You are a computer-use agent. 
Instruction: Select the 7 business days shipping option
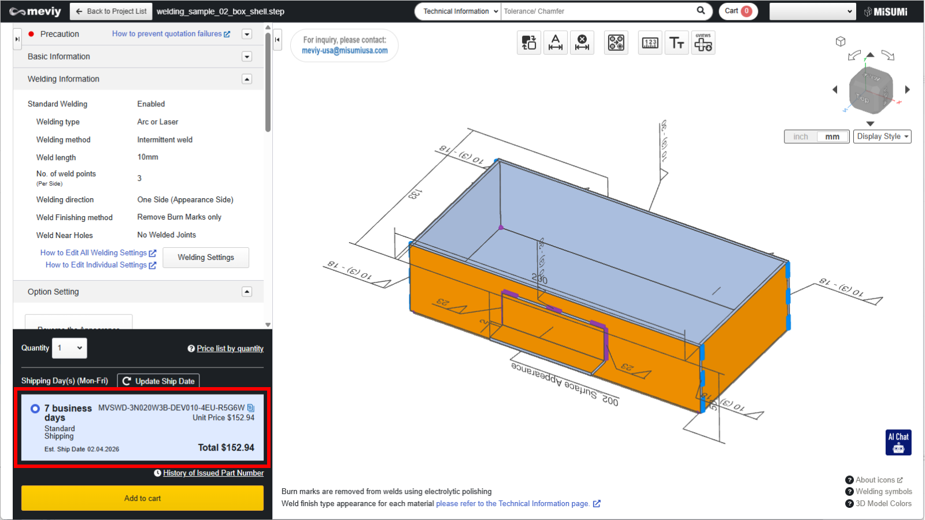click(x=35, y=408)
